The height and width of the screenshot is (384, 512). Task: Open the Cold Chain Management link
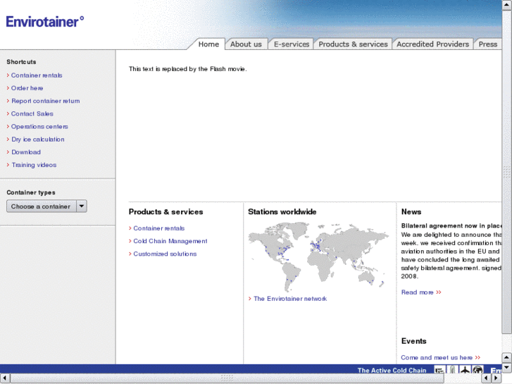[x=170, y=241]
